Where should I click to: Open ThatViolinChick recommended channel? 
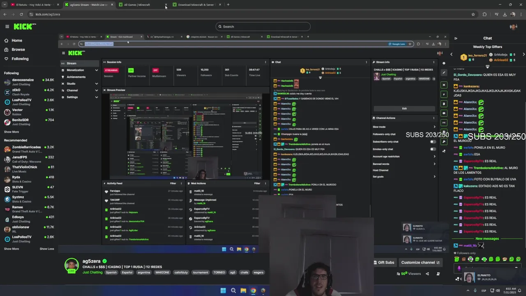(x=29, y=169)
